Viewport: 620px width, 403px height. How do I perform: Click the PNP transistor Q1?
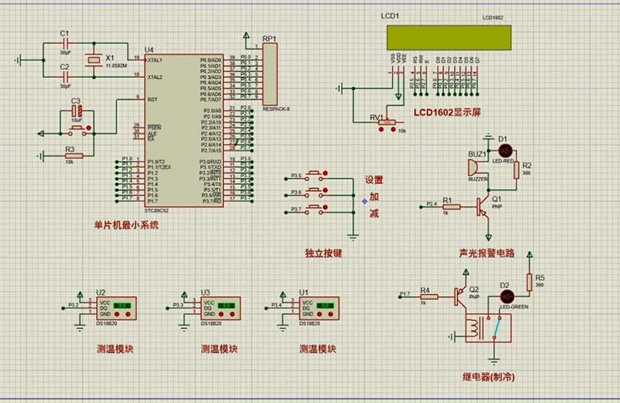point(485,208)
